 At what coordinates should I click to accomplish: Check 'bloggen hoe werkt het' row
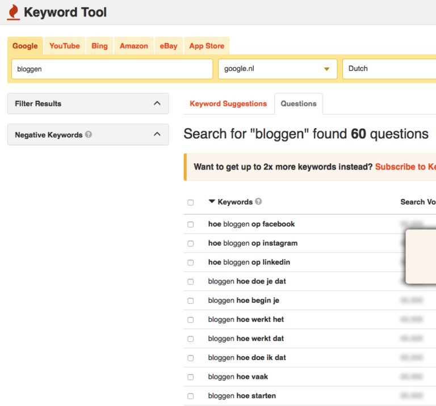(x=191, y=320)
